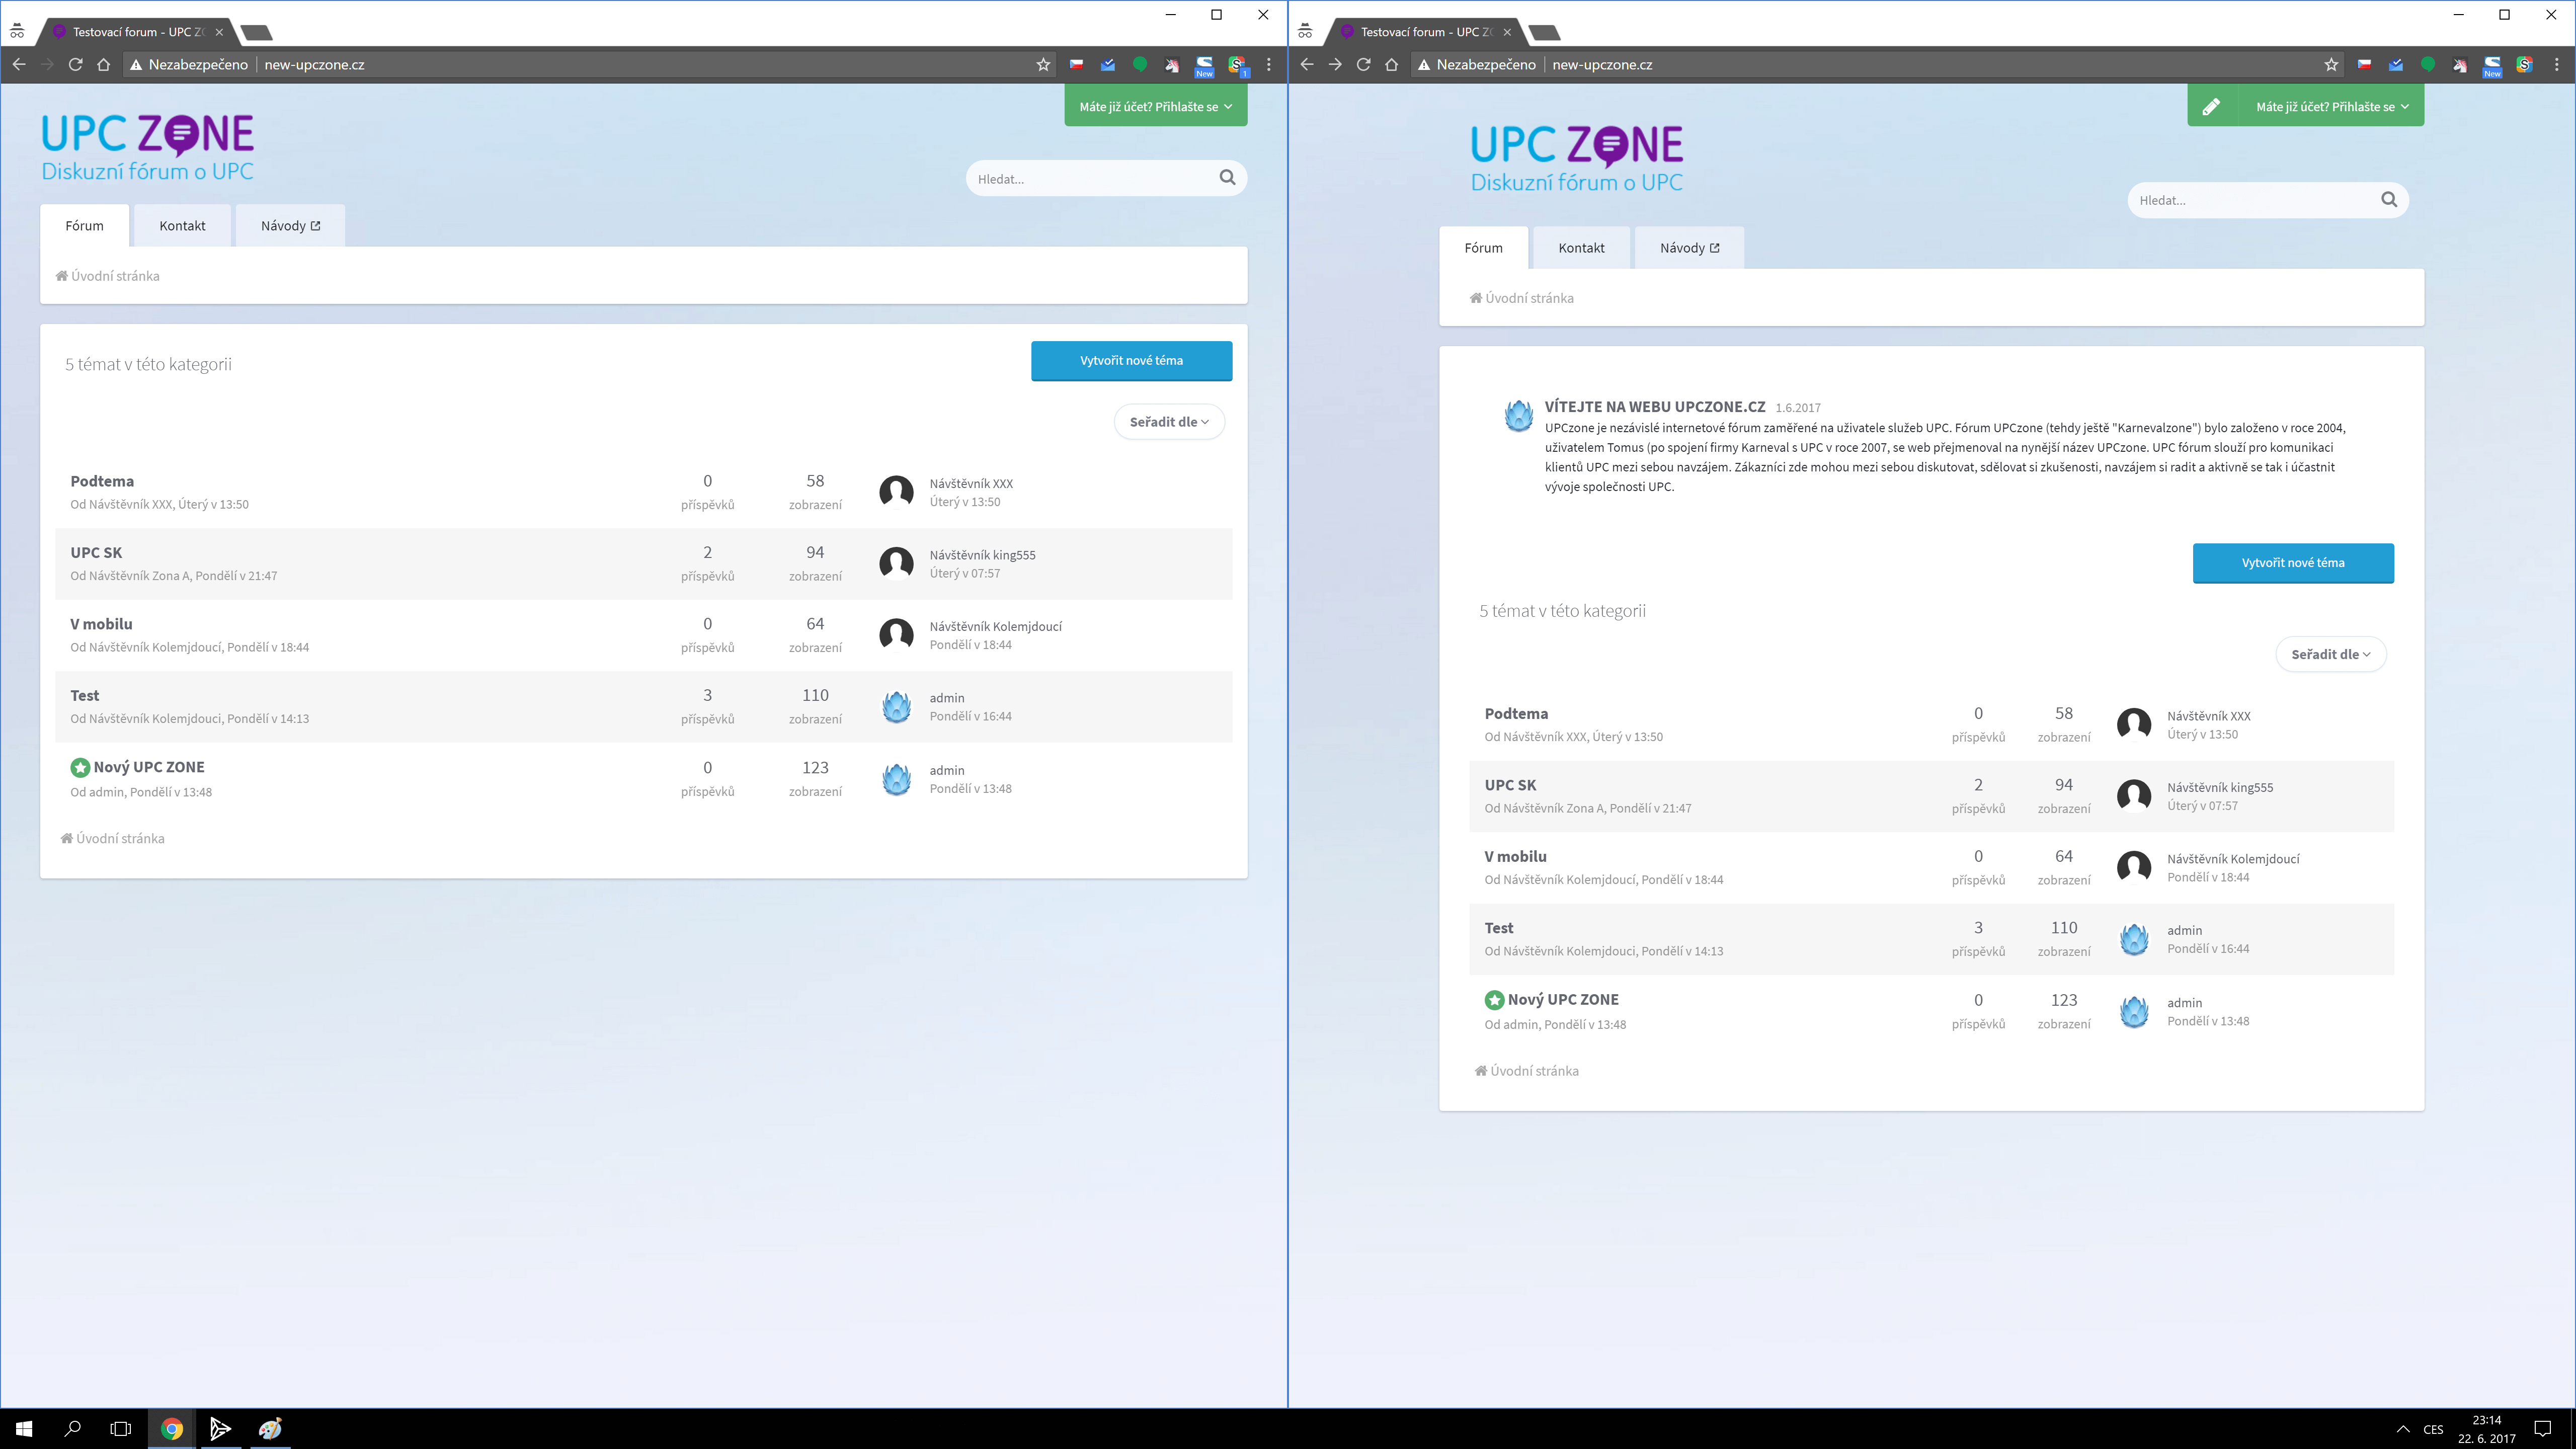Expand 'Seřadit dle' dropdown in left window
The height and width of the screenshot is (1449, 2576).
1168,422
